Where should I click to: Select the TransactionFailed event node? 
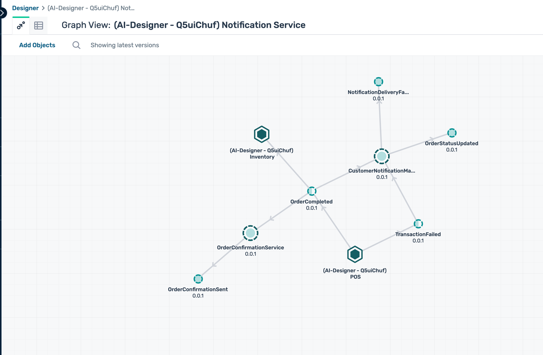click(418, 224)
